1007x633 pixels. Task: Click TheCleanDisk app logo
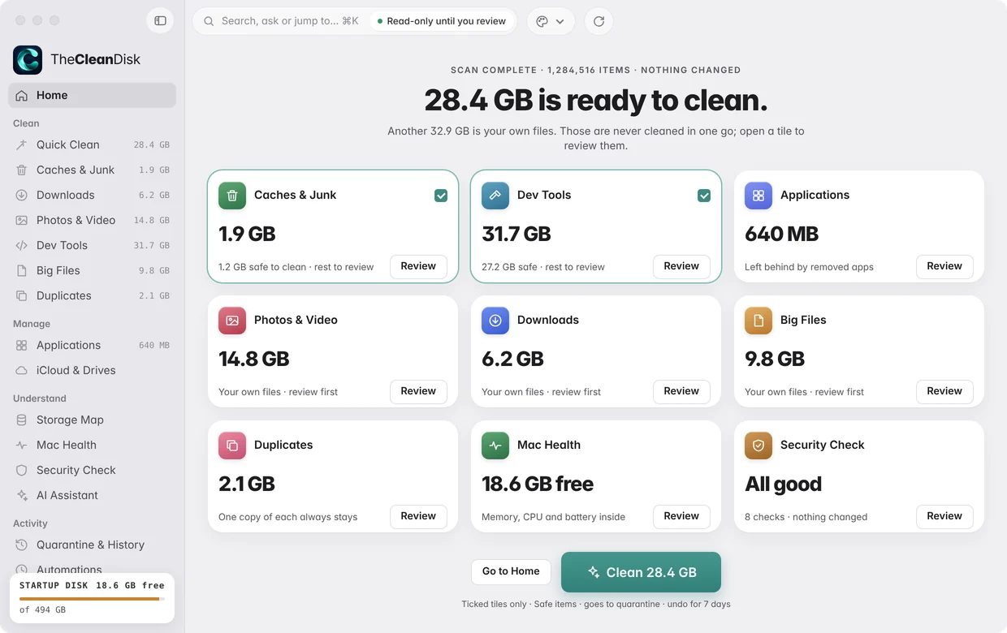[x=28, y=59]
